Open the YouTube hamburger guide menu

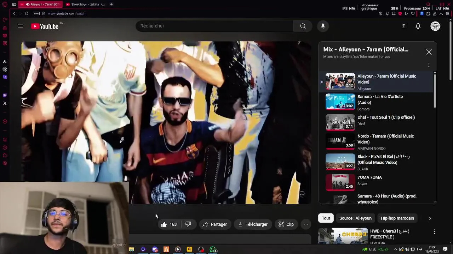[20, 26]
